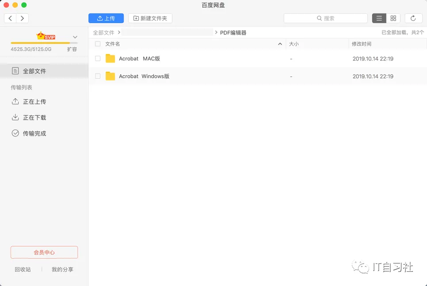
Task: Select 全部文件 in the sidebar
Action: coord(44,71)
